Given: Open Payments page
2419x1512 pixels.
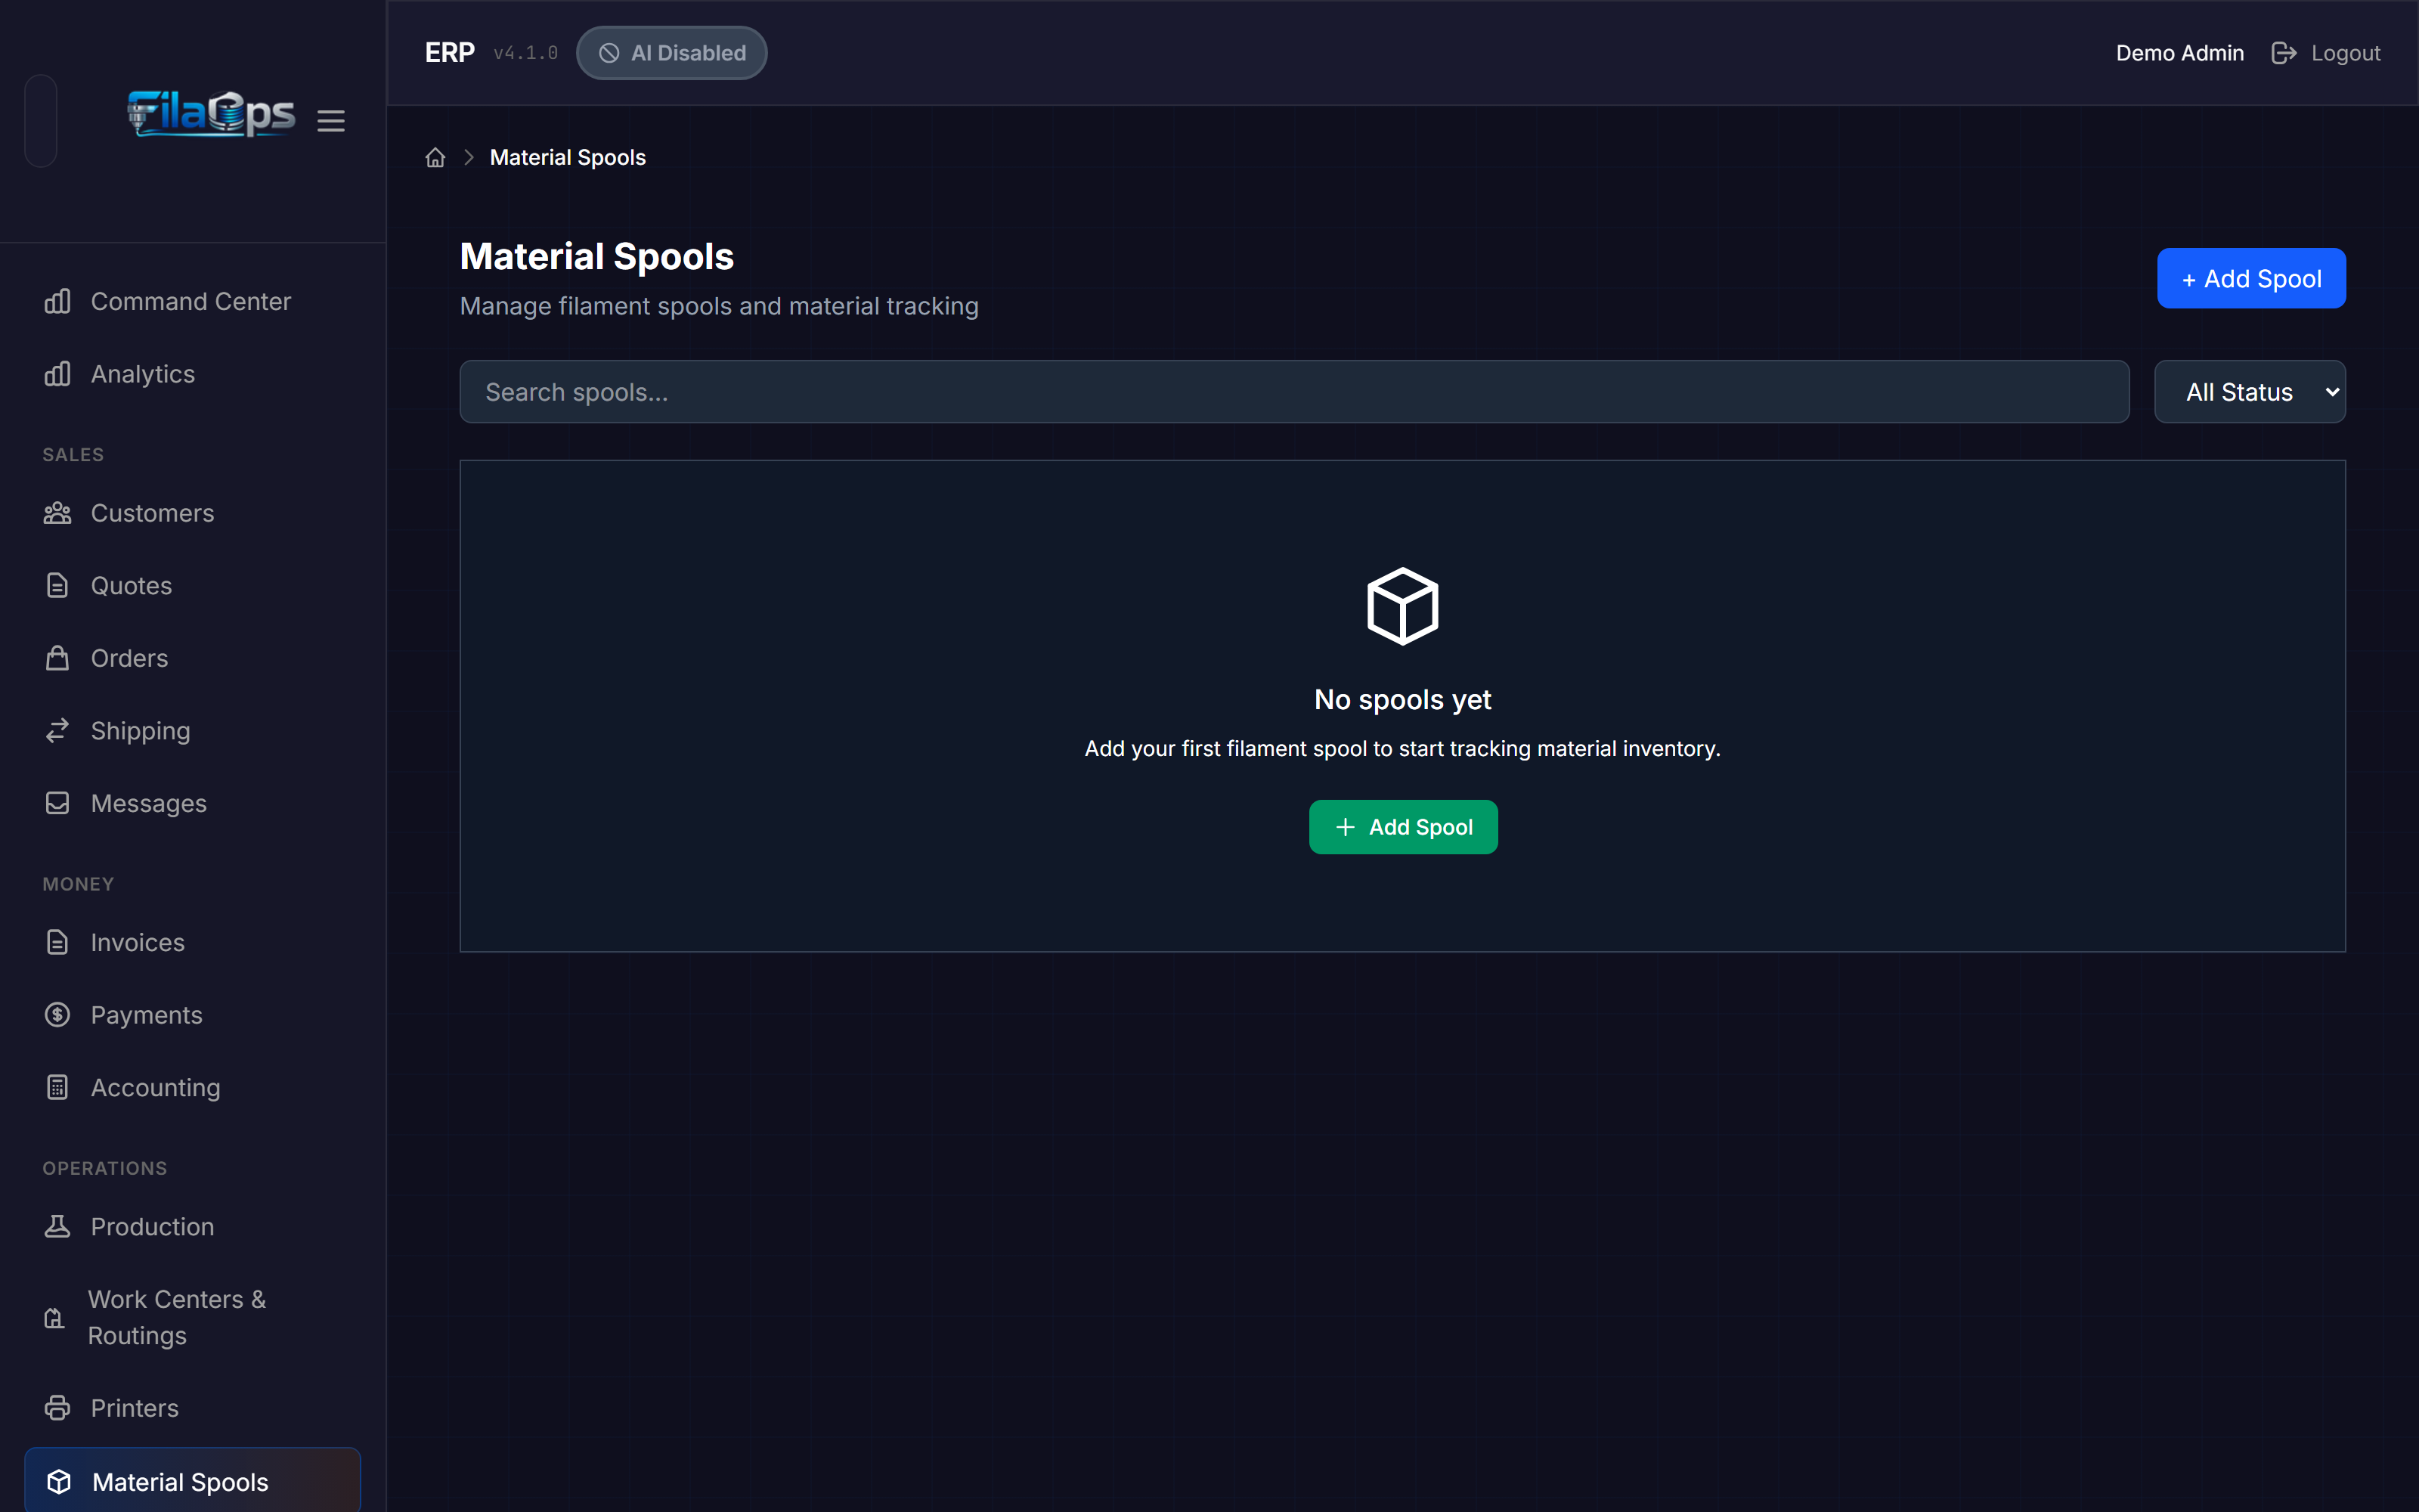Looking at the screenshot, I should 192,1015.
